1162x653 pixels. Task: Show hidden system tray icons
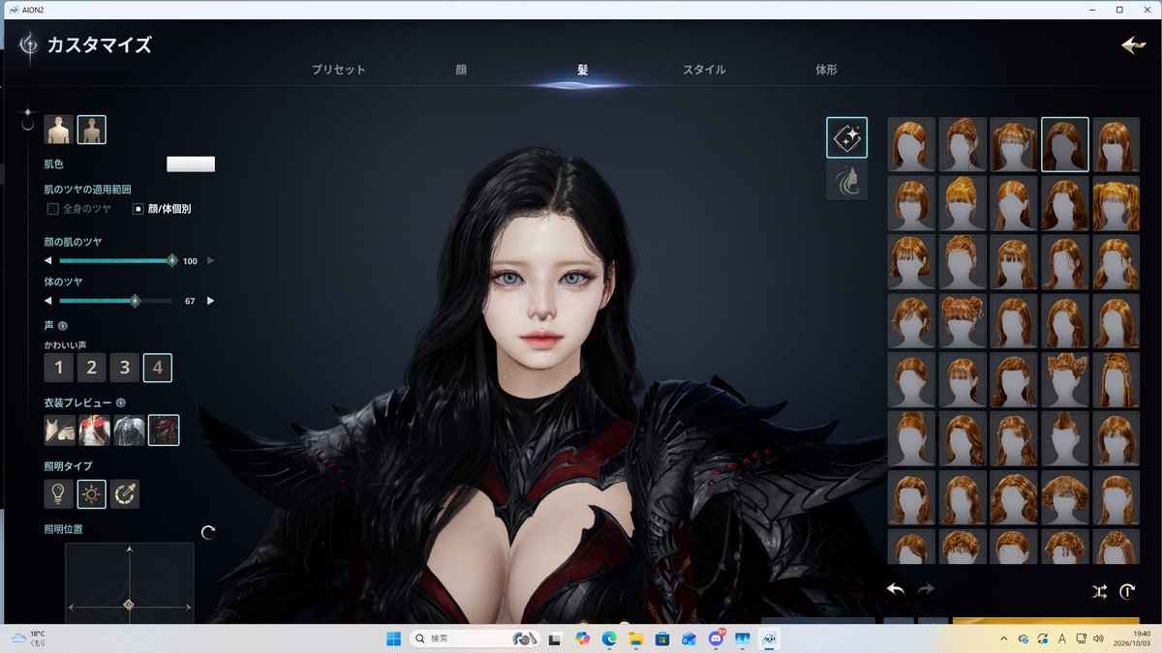(x=1003, y=638)
